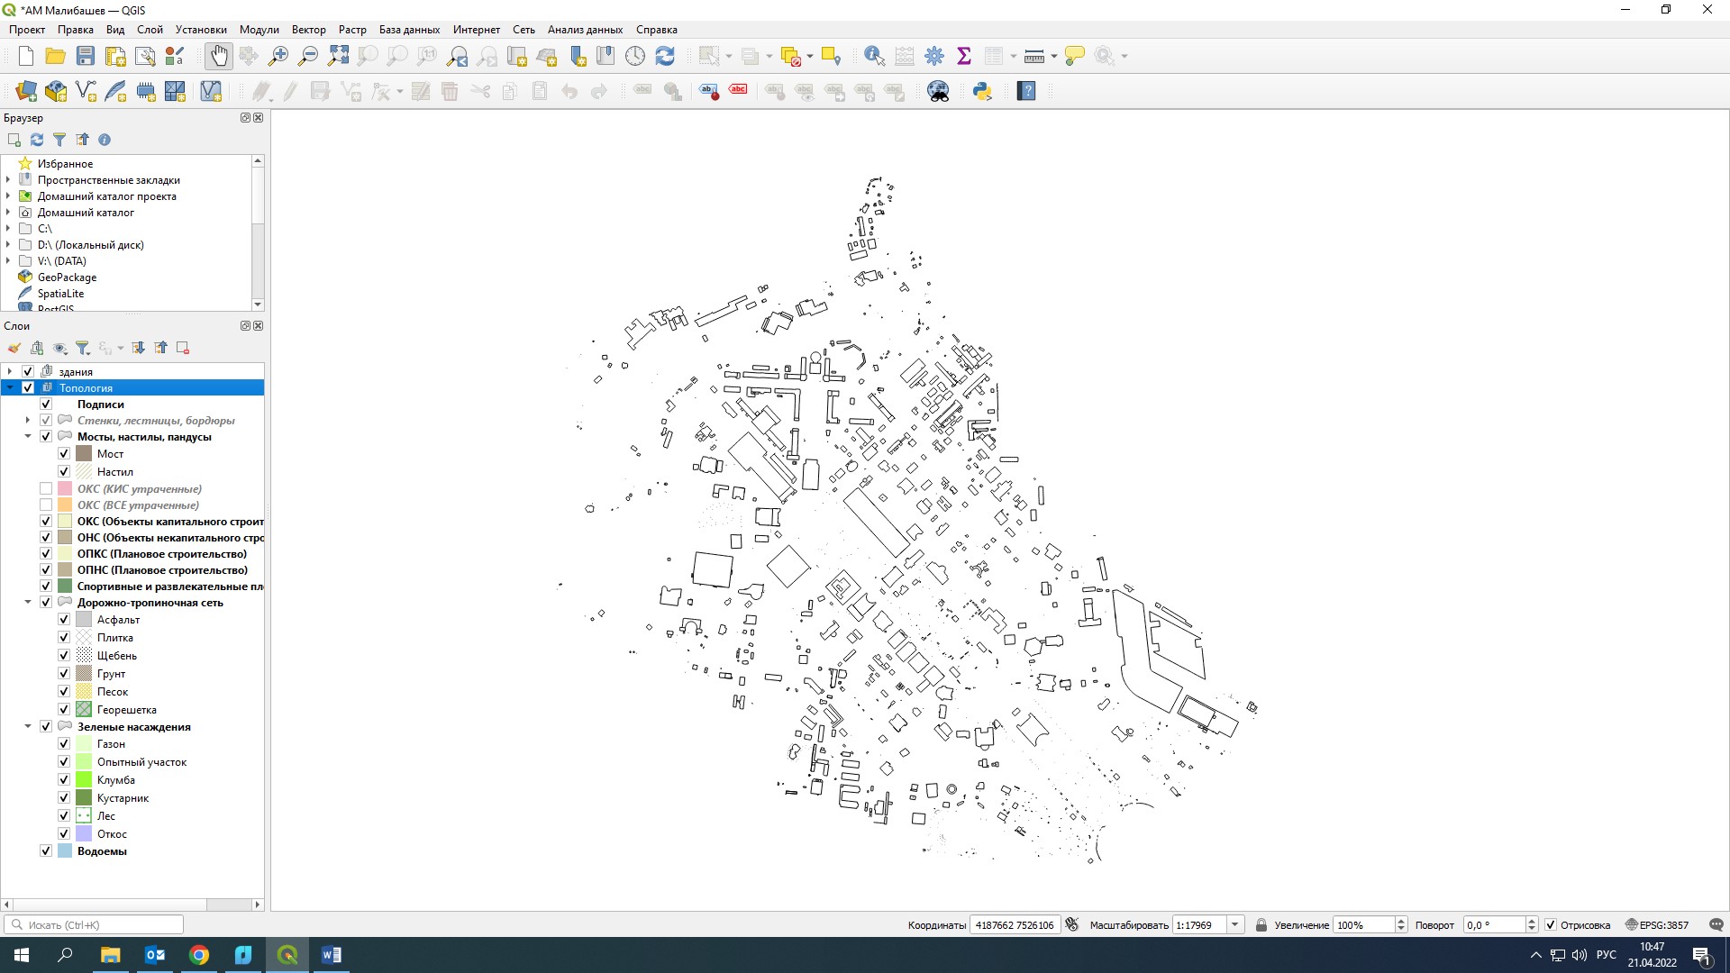This screenshot has height=973, width=1730.
Task: Click the Искать locator search field
Action: click(x=99, y=924)
